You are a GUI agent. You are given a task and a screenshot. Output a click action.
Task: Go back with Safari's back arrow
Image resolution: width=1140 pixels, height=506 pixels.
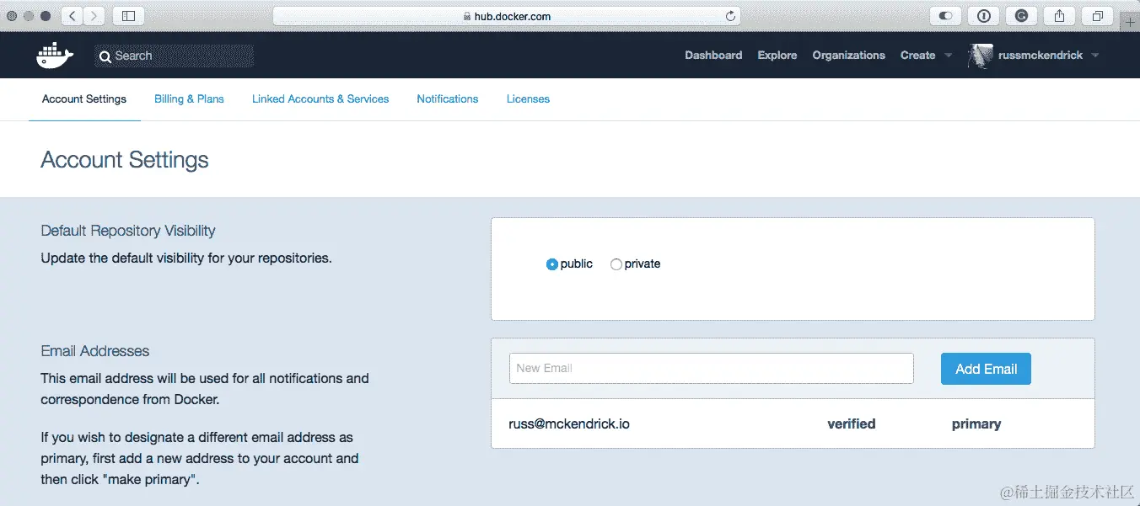tap(73, 15)
